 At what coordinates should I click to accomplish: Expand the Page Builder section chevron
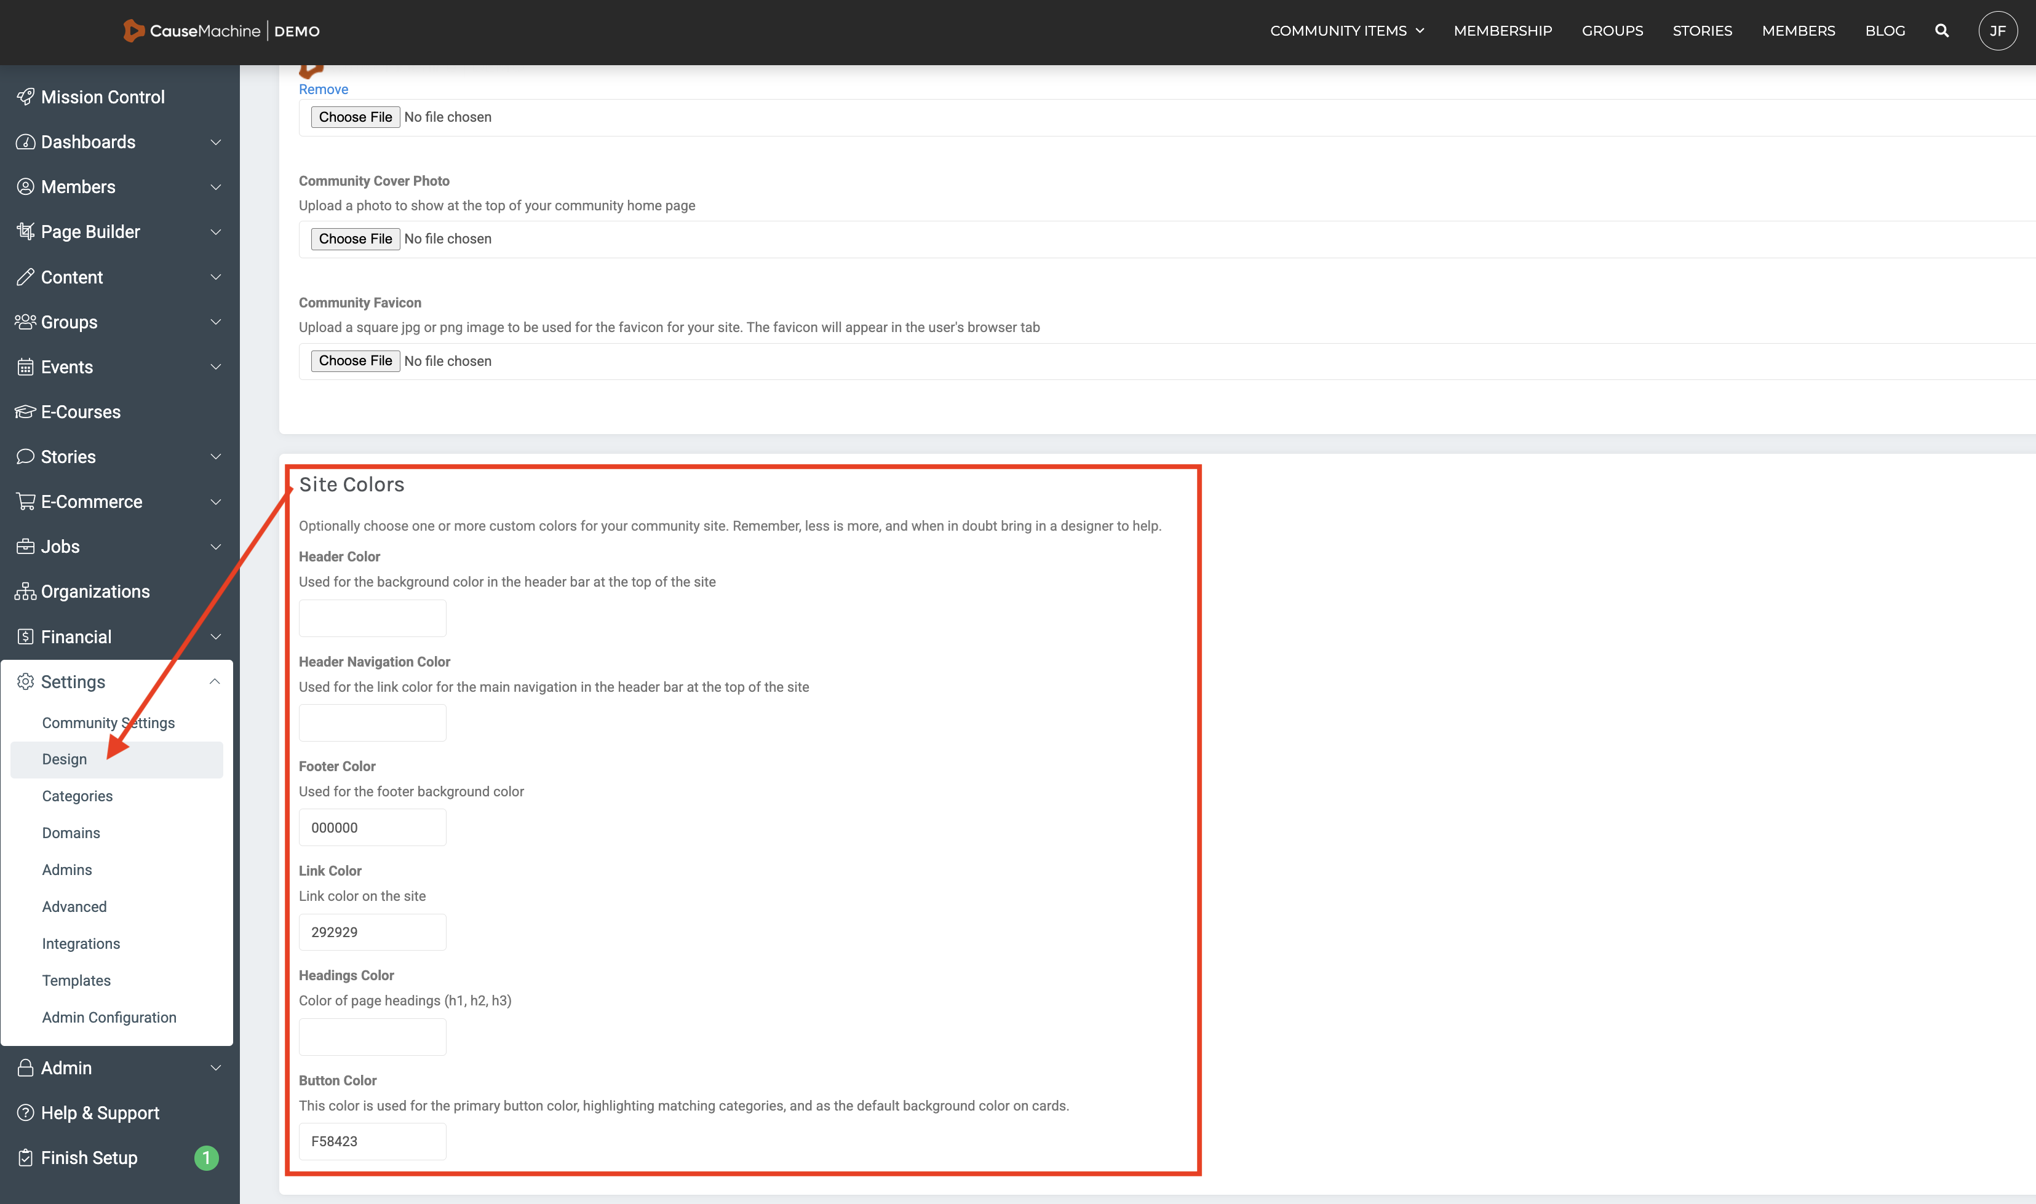click(x=215, y=232)
